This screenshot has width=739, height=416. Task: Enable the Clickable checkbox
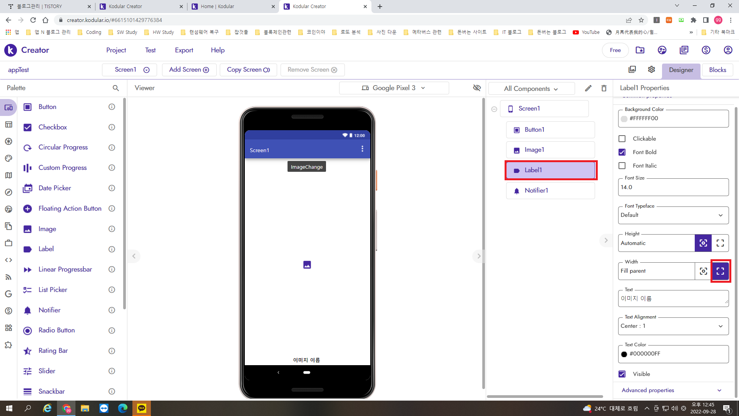[622, 139]
